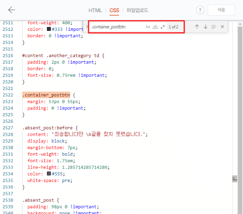Toggle regular expression search in find
Image resolution: width=243 pixels, height=214 pixels.
(163, 27)
